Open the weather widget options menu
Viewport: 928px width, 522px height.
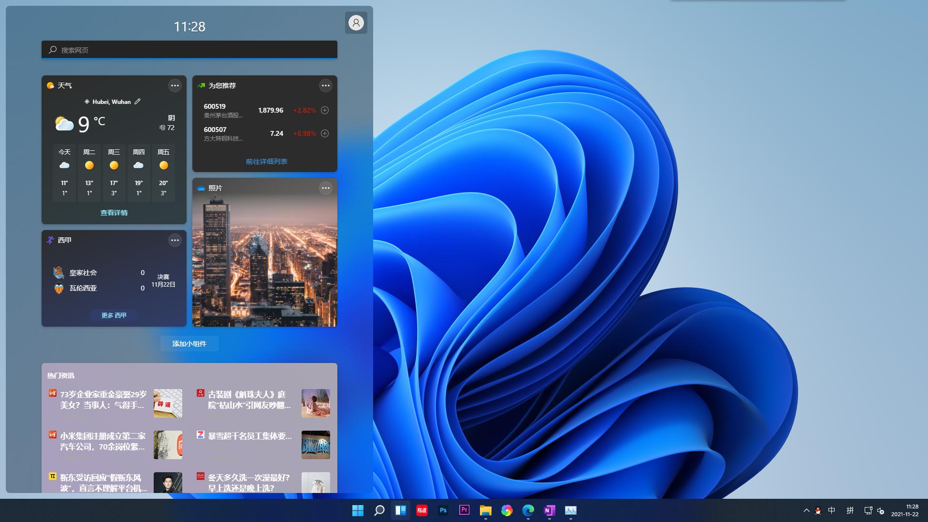coord(175,86)
